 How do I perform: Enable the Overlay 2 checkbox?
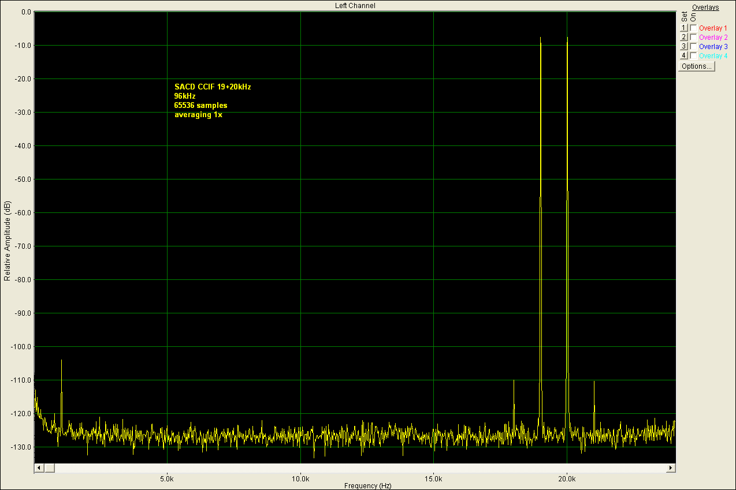click(x=693, y=37)
